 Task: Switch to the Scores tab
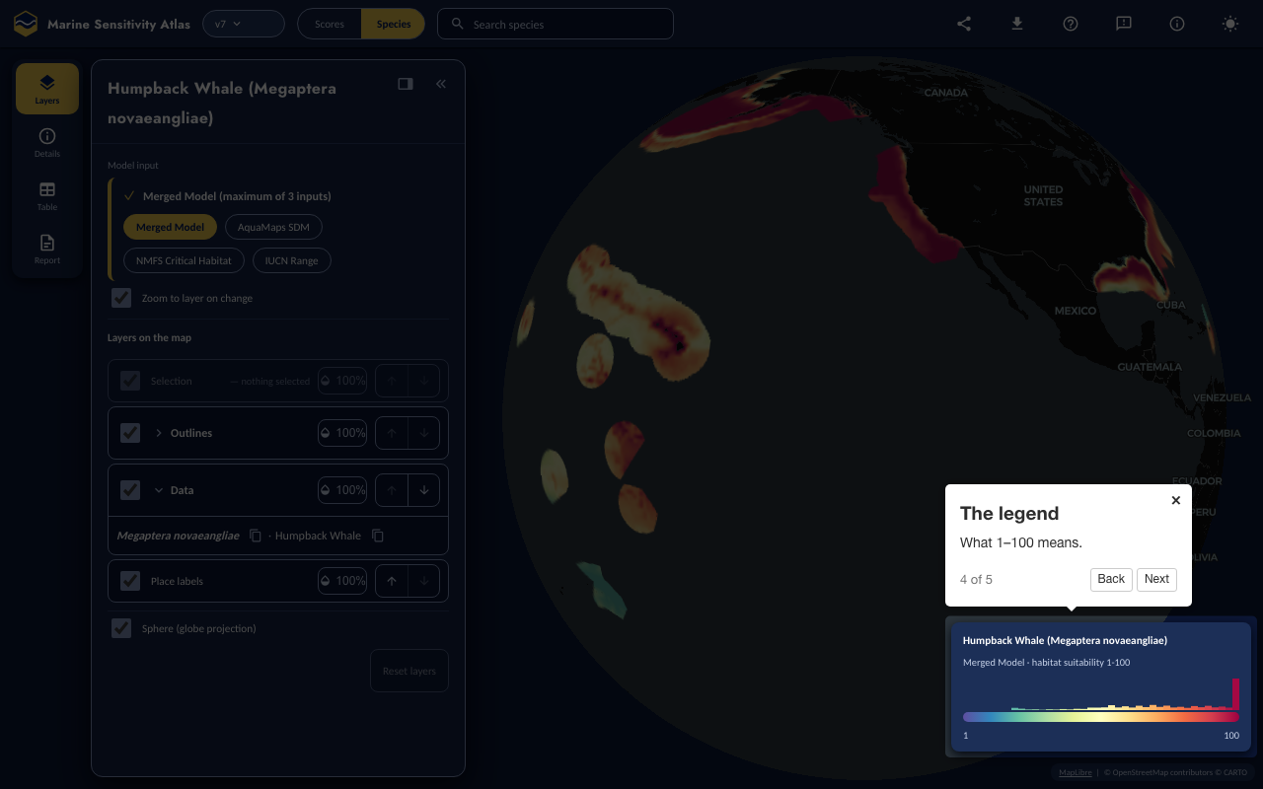pyautogui.click(x=330, y=24)
